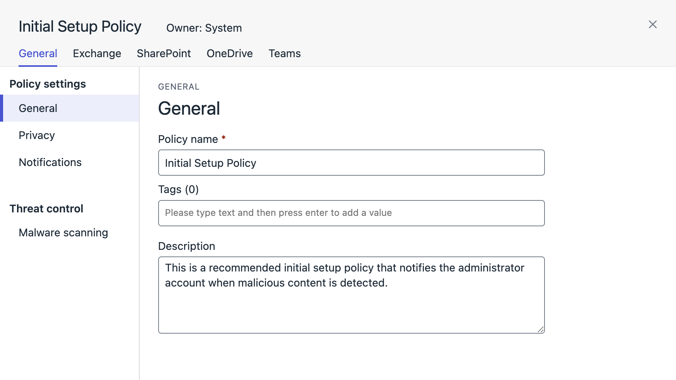Select the General tab in the top bar
Screen dimensions: 676x380
pos(38,54)
